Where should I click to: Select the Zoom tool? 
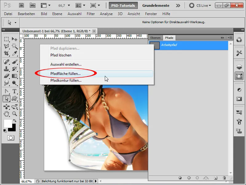click(14, 114)
